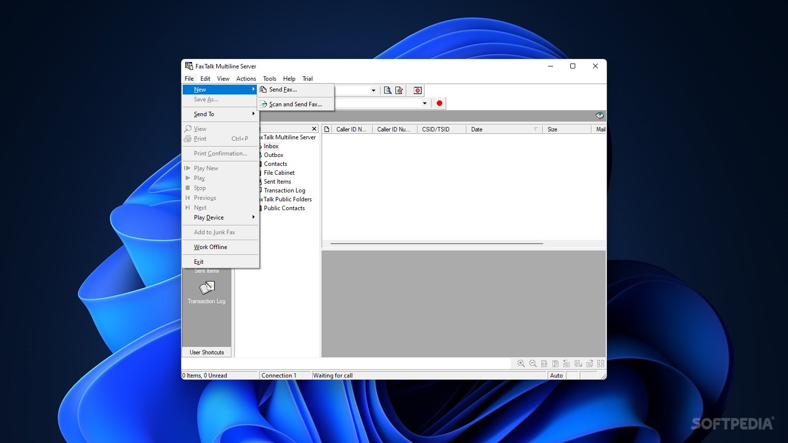Viewport: 788px width, 443px height.
Task: Expand the Play Device submenu
Action: (220, 218)
